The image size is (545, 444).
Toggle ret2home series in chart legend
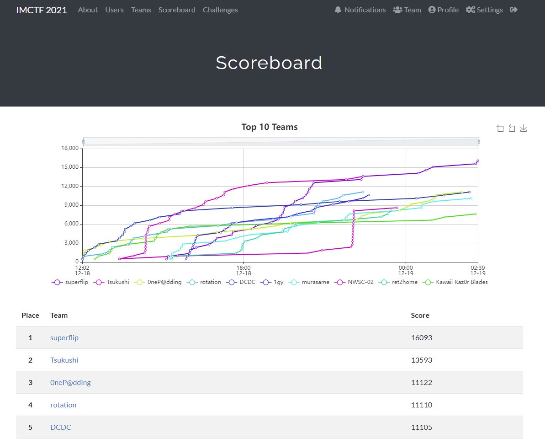point(398,282)
